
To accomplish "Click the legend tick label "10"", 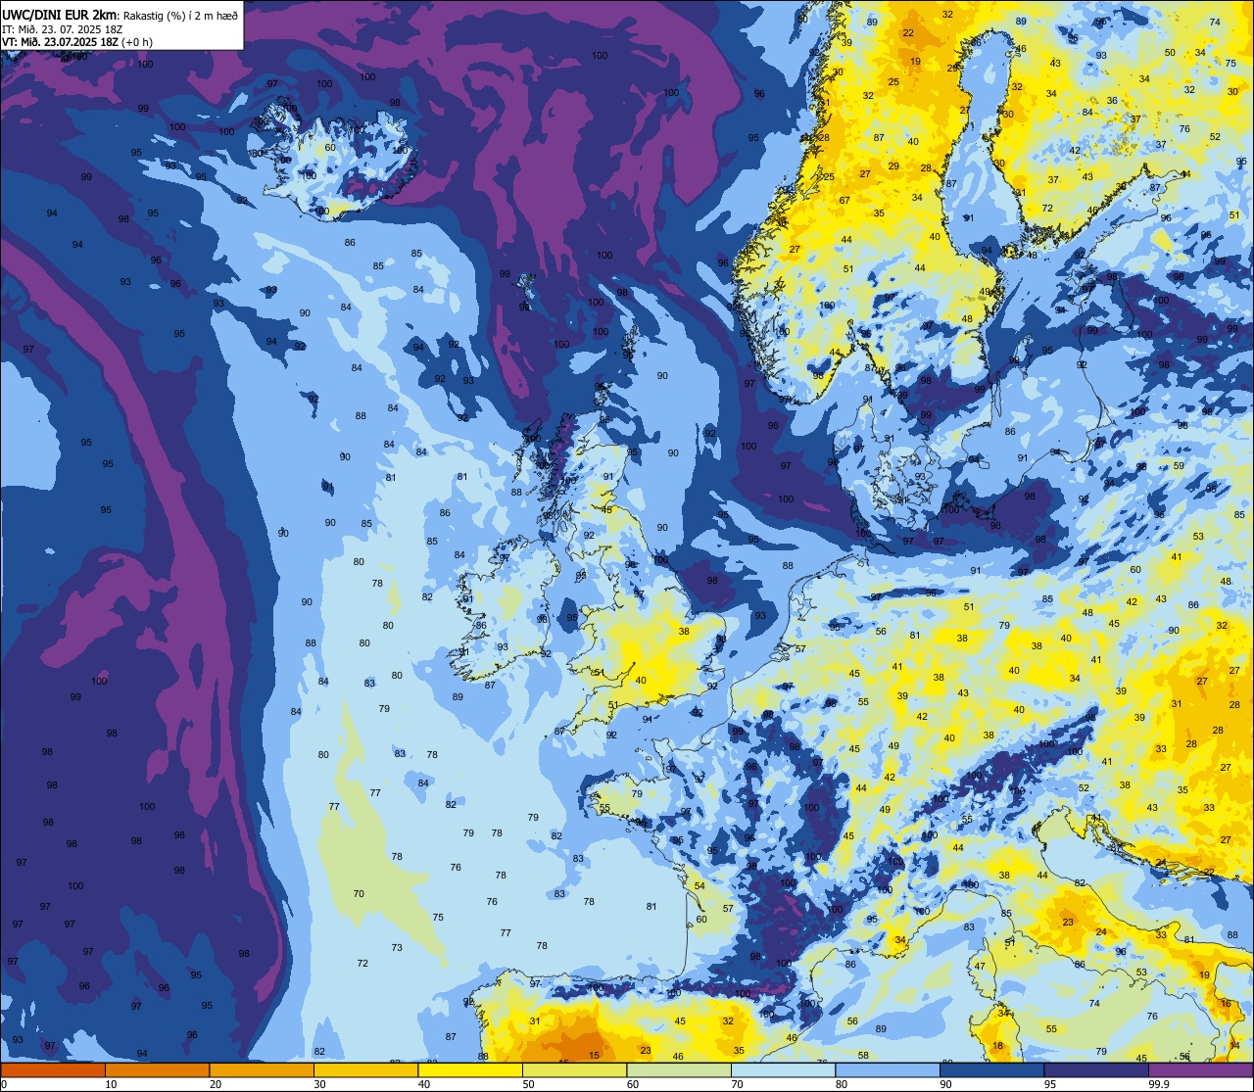I will pos(111,1084).
